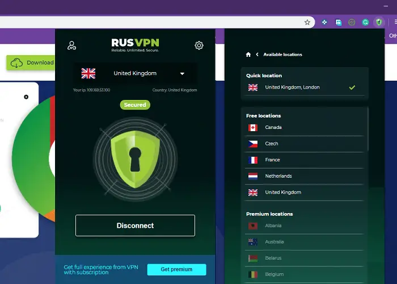Select Belgium premium location
This screenshot has height=284, width=397.
coord(305,274)
